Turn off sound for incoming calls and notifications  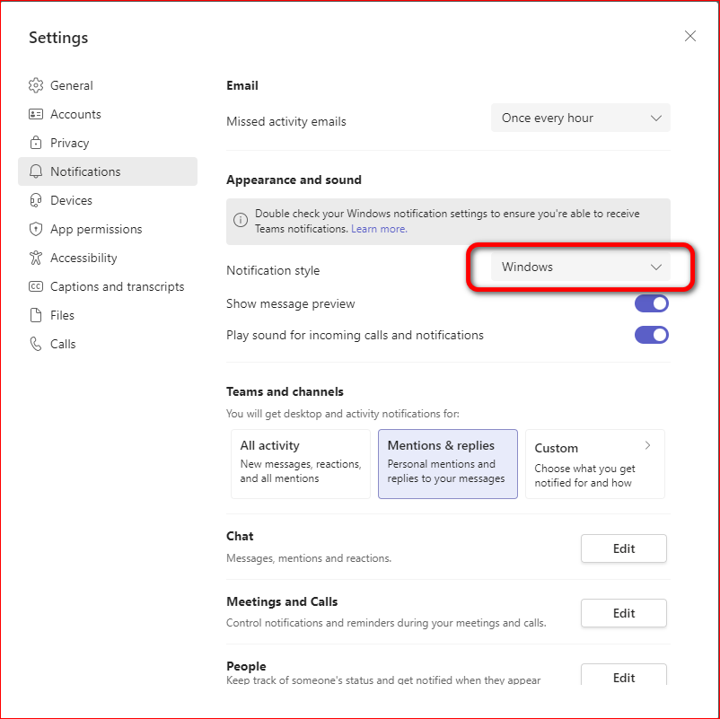[x=652, y=335]
